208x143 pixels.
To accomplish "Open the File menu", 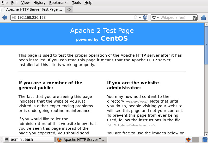I will click(x=4, y=3).
